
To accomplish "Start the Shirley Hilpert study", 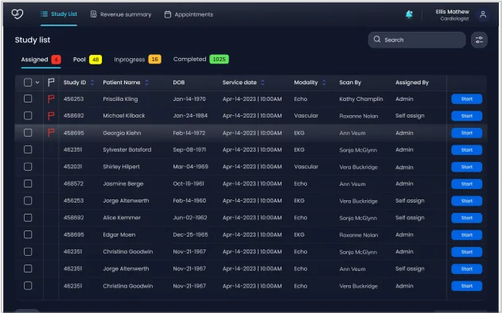I will pos(466,167).
